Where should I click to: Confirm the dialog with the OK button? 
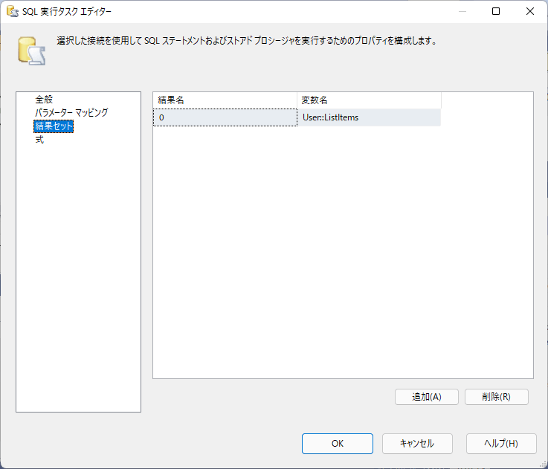click(x=338, y=444)
